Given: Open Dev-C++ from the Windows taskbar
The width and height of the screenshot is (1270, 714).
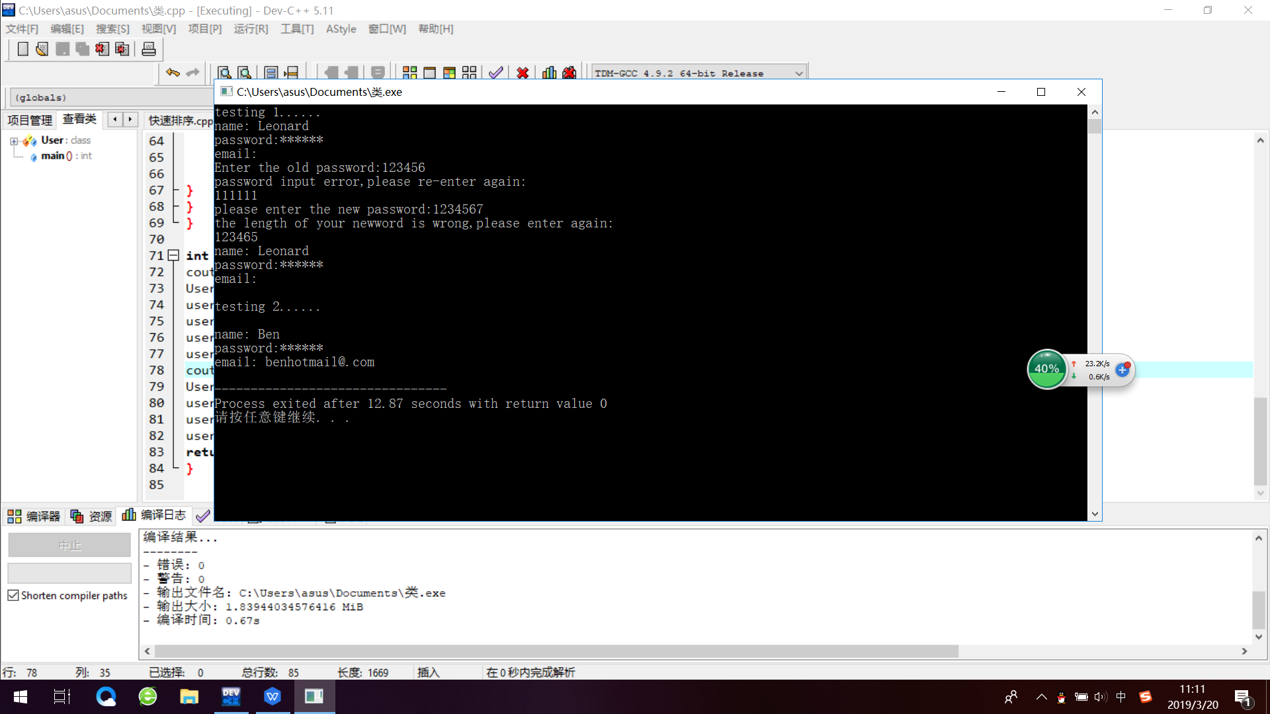Looking at the screenshot, I should (231, 696).
